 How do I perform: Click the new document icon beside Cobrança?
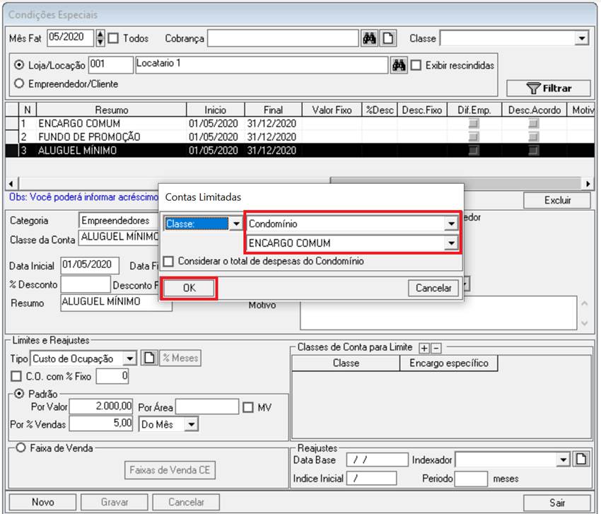pos(388,38)
